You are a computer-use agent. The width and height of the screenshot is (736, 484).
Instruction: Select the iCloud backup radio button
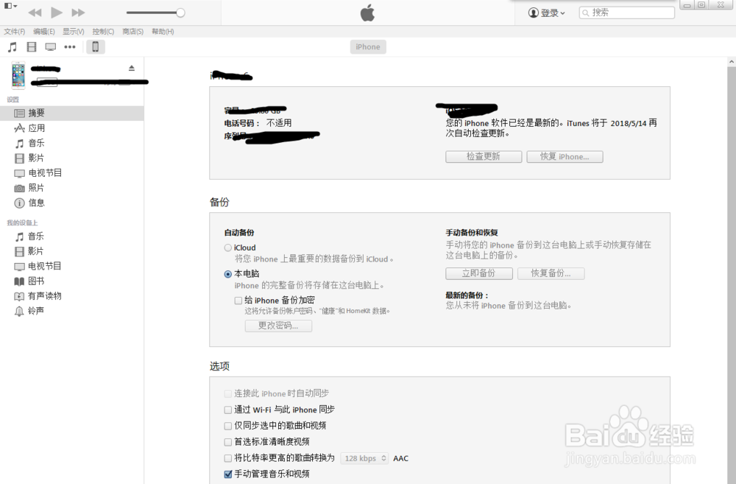(x=228, y=248)
